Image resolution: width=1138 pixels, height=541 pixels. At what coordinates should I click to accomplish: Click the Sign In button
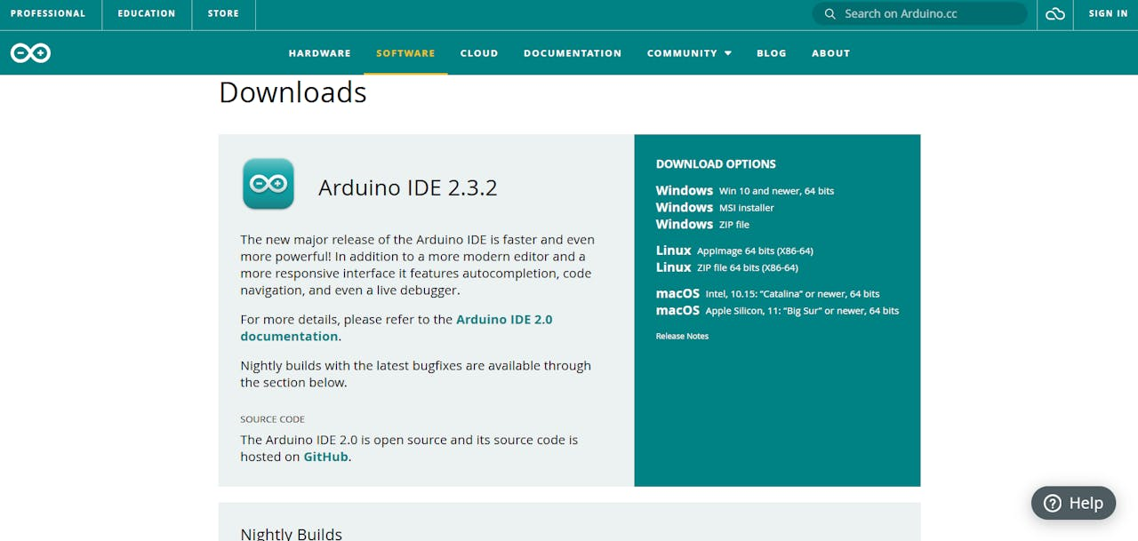[1108, 14]
